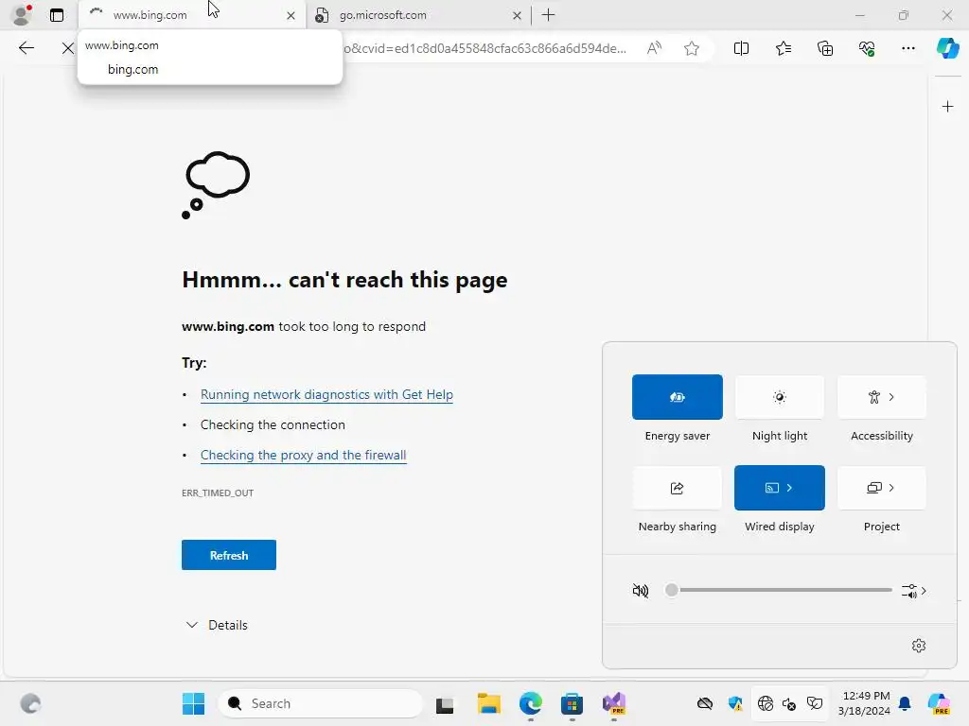Viewport: 969px width, 726px height.
Task: Open the tab actions menu icon
Action: (x=56, y=15)
